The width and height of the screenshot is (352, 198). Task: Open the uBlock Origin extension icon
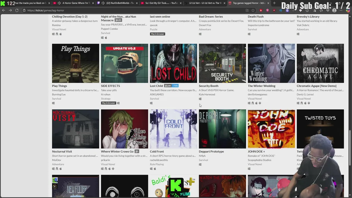(274, 10)
